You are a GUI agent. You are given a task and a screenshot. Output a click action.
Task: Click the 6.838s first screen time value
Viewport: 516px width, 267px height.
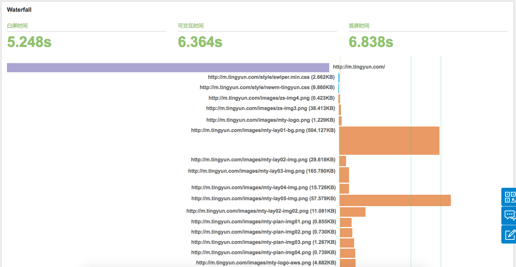coord(371,42)
